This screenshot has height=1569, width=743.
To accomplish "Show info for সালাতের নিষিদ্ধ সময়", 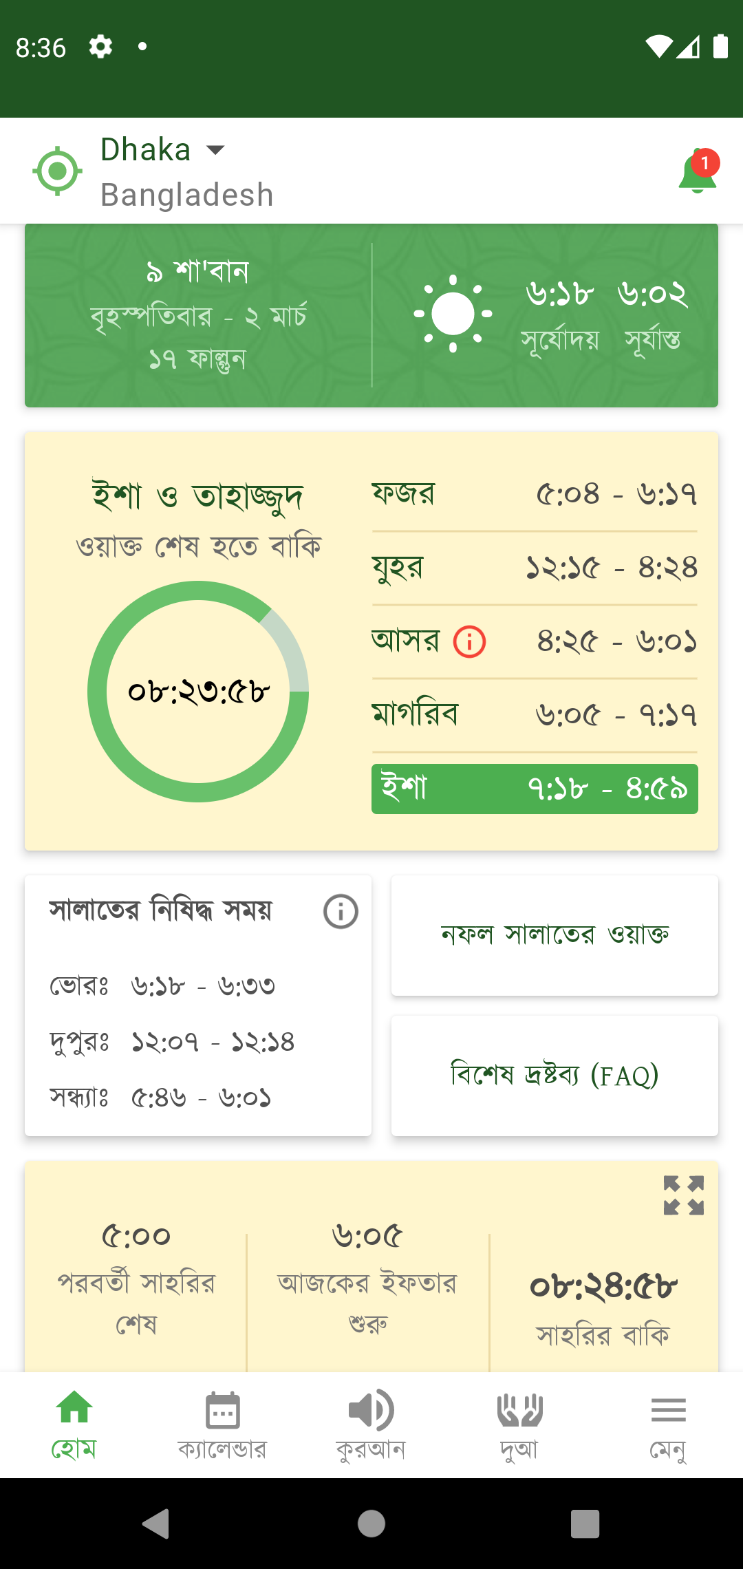I will 341,912.
